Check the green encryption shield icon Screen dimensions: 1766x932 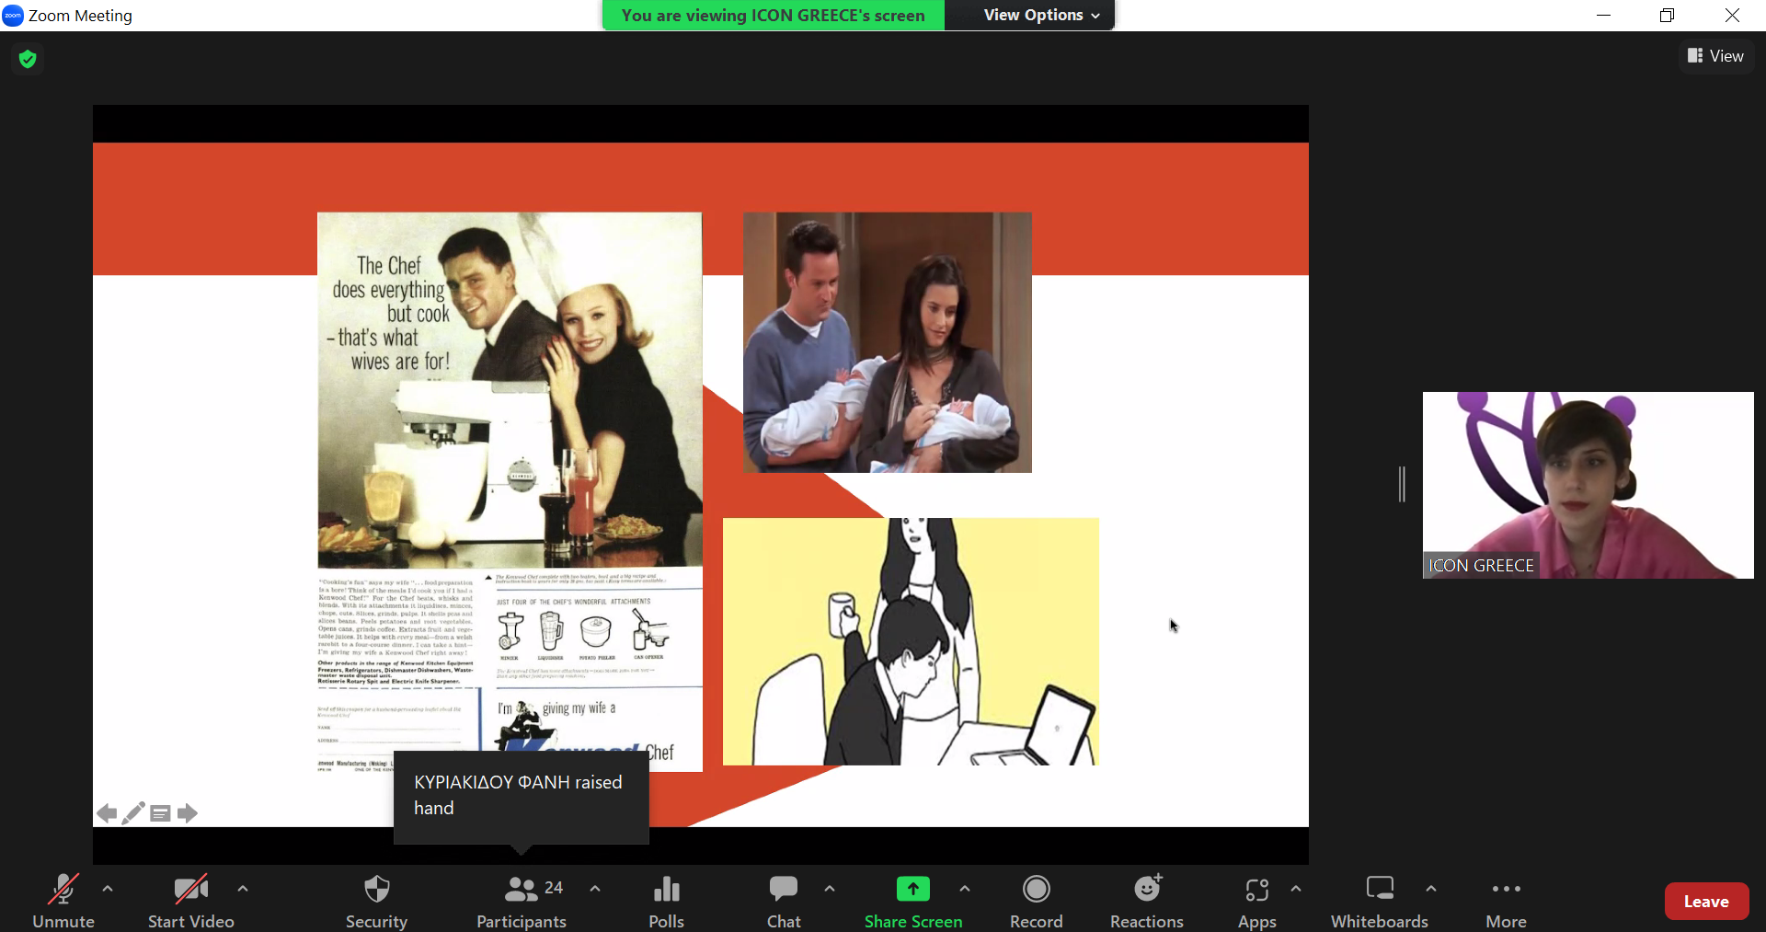click(x=28, y=59)
